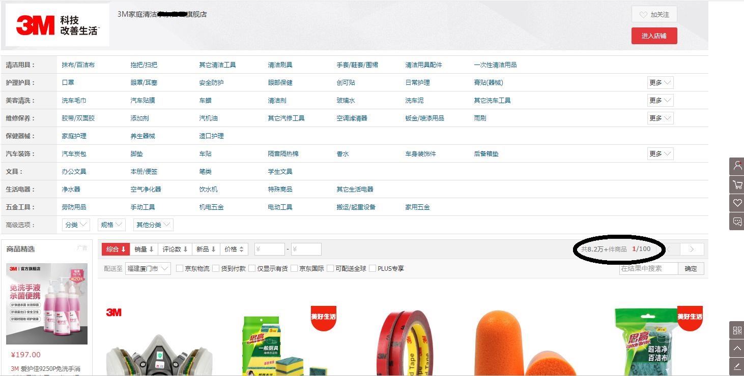Open the customer service chat icon

(736, 221)
